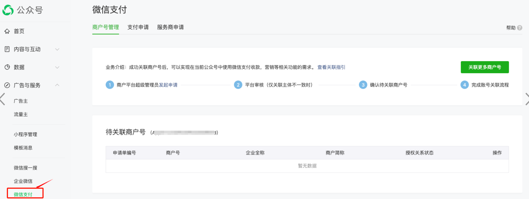Click the compass icon beside 广告与服务
The image size is (529, 199).
pyautogui.click(x=7, y=85)
